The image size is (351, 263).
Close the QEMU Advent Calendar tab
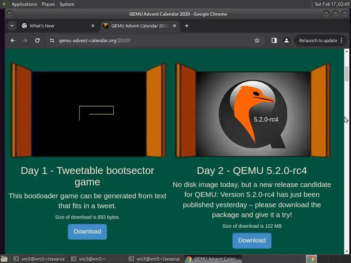tap(174, 26)
